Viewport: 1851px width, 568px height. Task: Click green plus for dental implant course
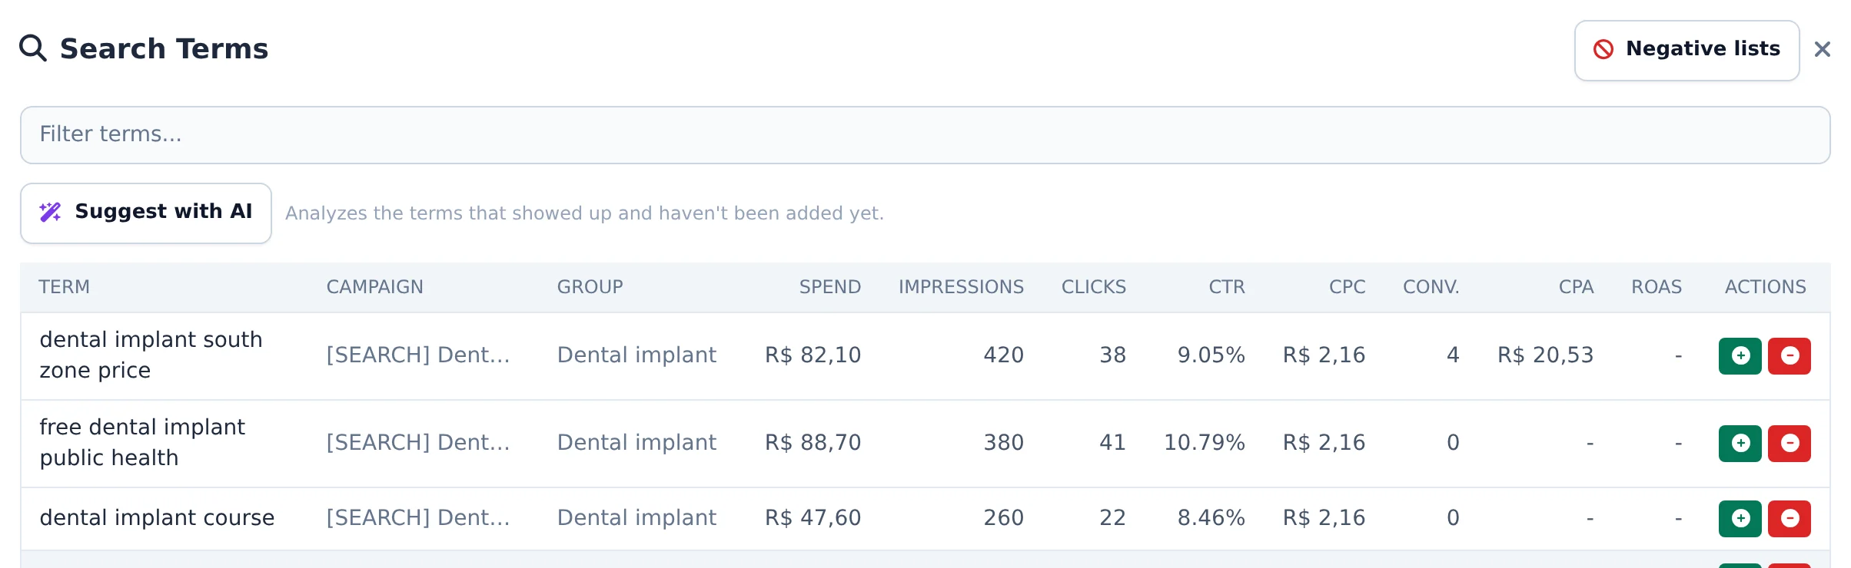click(x=1740, y=519)
